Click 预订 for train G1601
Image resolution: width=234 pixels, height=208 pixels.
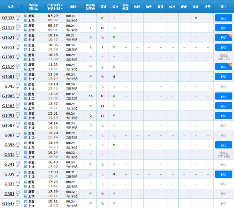pyautogui.click(x=224, y=77)
